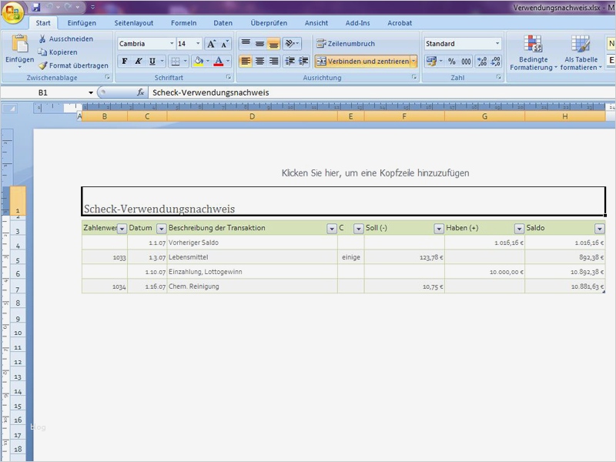Copy selection with Kopieren
616x462 pixels.
58,52
